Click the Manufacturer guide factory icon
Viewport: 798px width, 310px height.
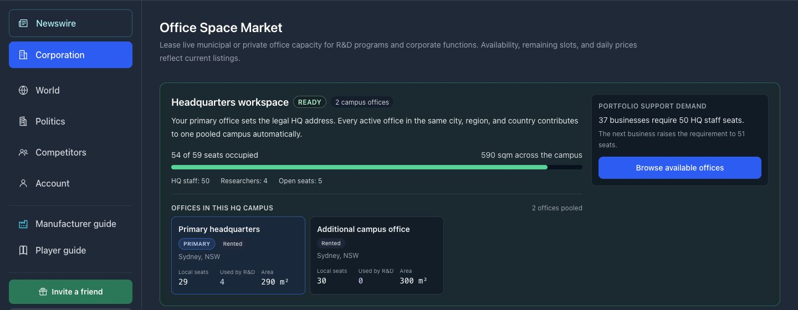23,224
